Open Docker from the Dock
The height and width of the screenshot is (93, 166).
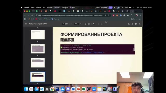[63, 89]
